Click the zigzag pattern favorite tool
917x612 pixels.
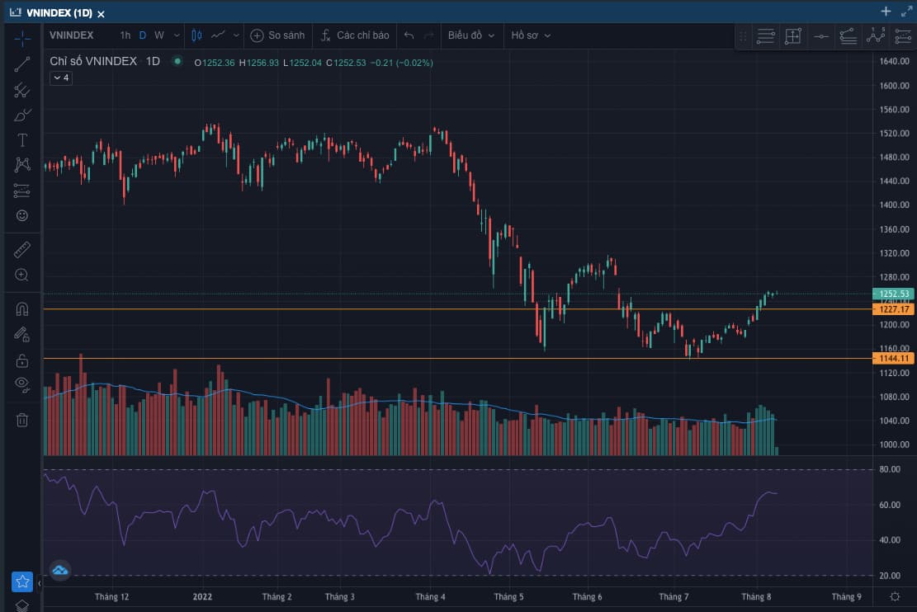click(876, 36)
